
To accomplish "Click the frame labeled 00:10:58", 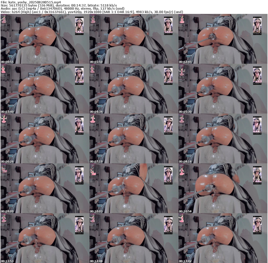I will pos(223,189).
